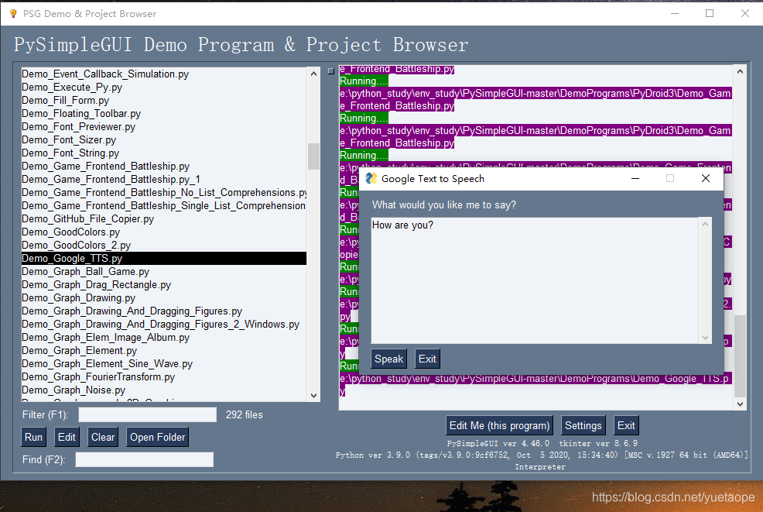Click Exit in Google Text to Speech window

pyautogui.click(x=427, y=359)
